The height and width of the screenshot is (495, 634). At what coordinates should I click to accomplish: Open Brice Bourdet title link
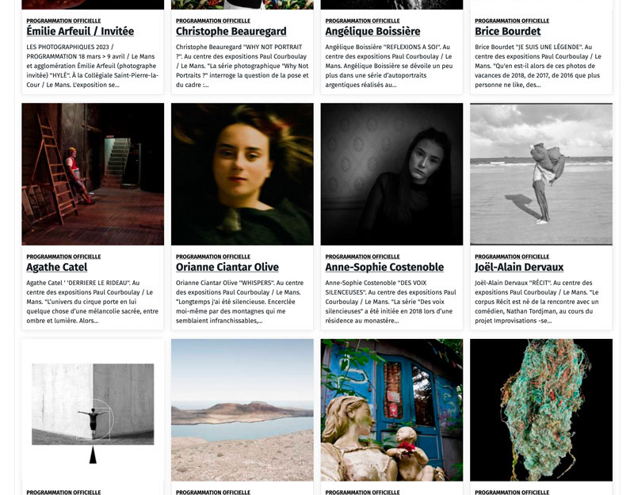tap(507, 31)
